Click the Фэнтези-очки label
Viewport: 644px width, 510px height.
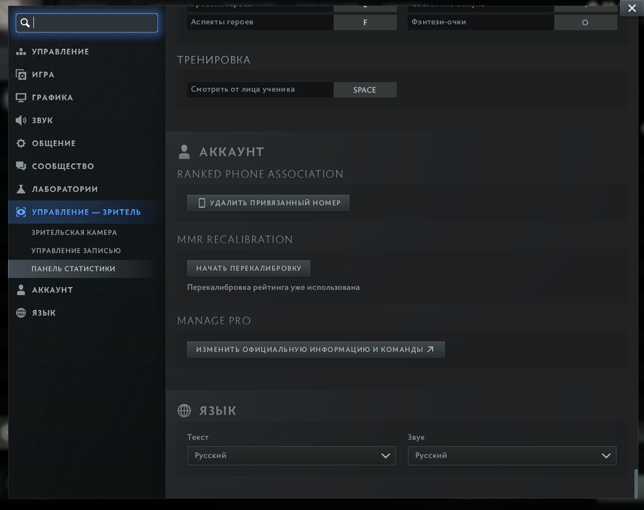coord(439,22)
